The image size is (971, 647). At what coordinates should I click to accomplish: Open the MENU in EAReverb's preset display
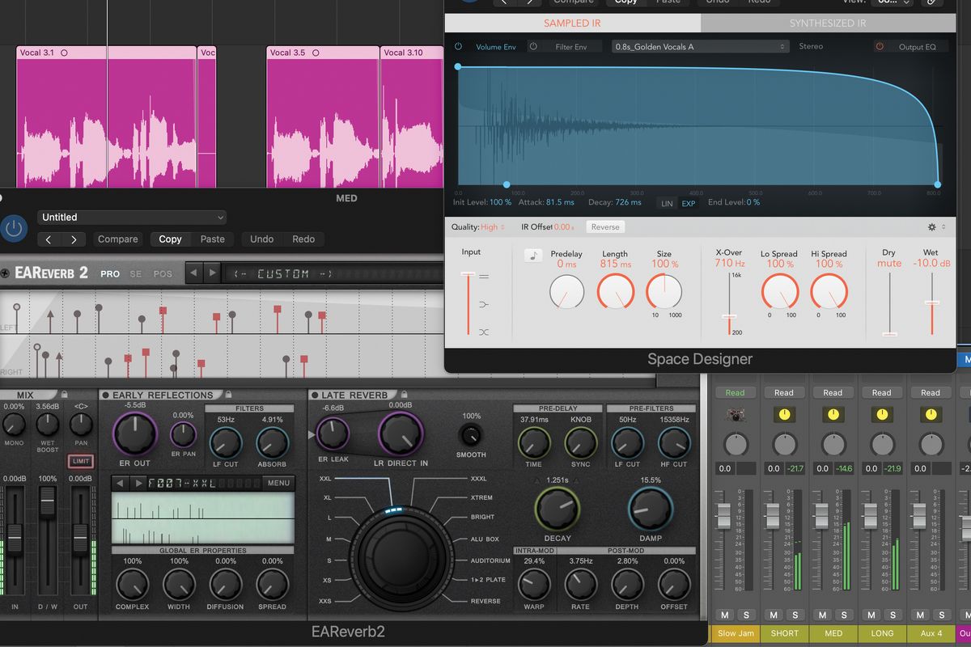click(x=278, y=482)
